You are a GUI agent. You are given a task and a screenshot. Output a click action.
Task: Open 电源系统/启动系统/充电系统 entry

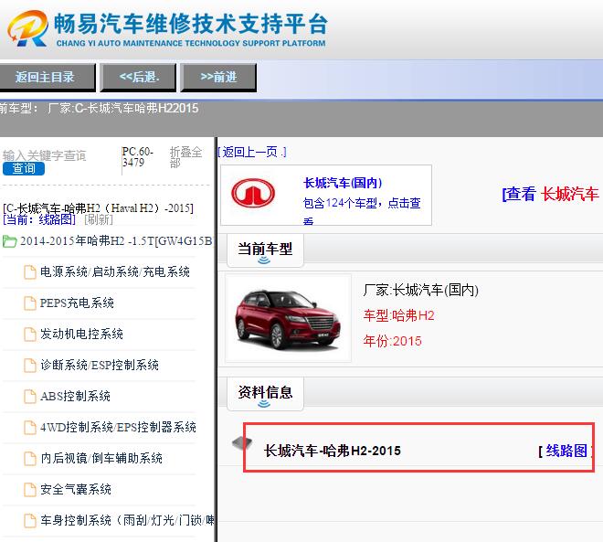tap(114, 272)
